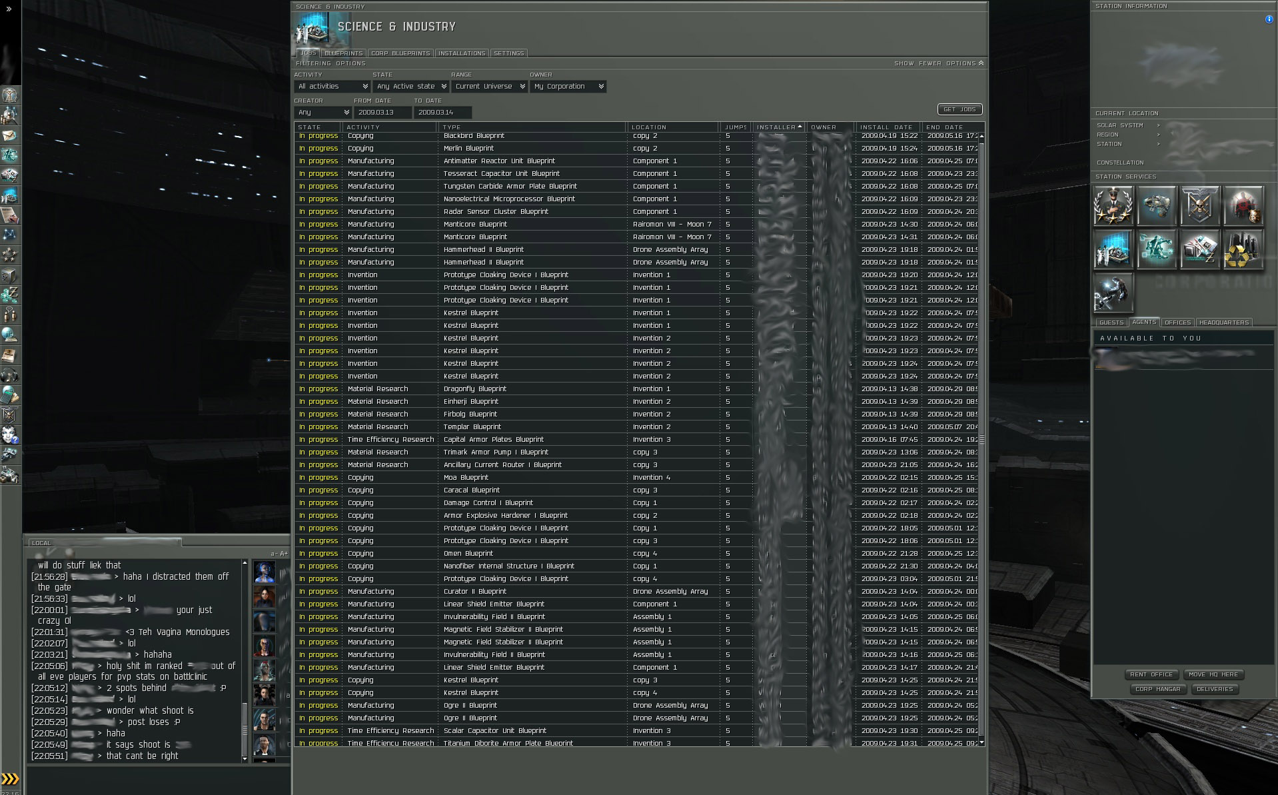Open the Assets cube icon in sidebar
Screen dimensions: 1278x795
(9, 275)
